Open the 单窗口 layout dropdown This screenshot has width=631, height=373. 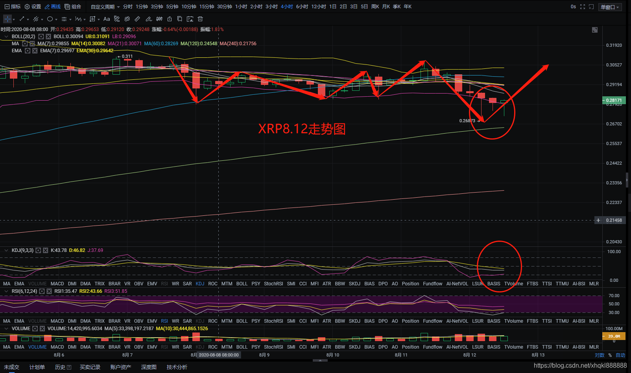610,7
